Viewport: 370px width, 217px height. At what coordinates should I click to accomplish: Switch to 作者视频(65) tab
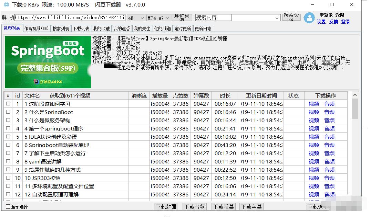(x=36, y=28)
